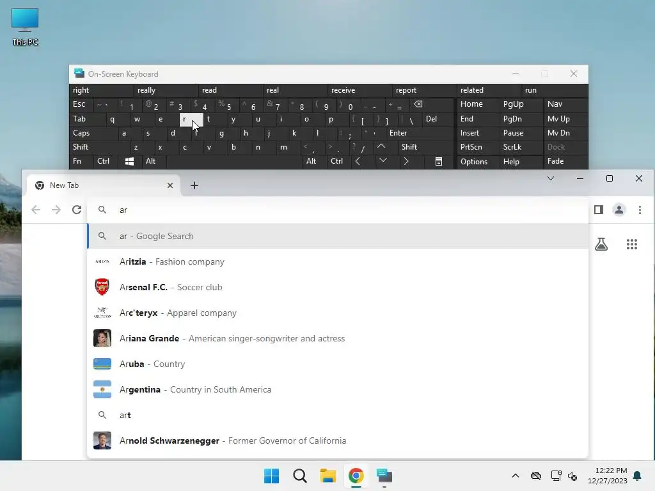Close the New Tab tab

pyautogui.click(x=170, y=185)
